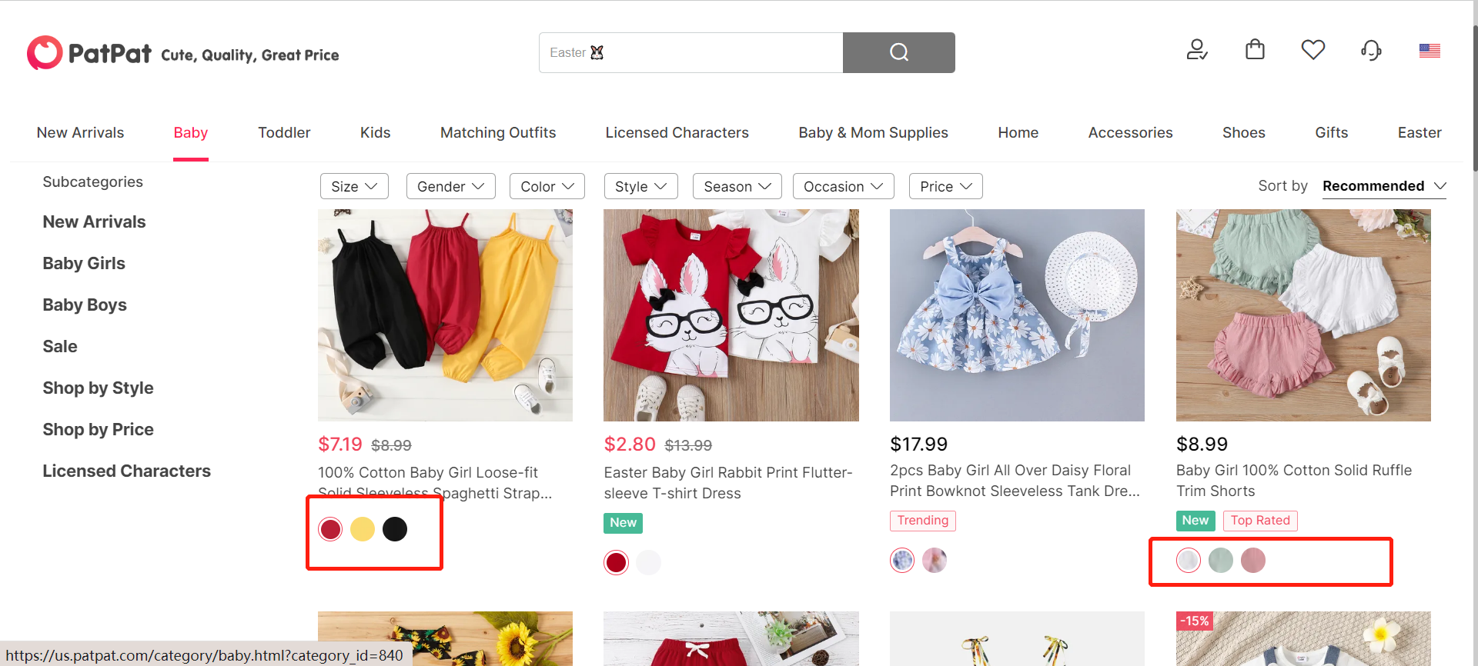Focus the Easter search input field
The image size is (1478, 666).
(x=691, y=52)
